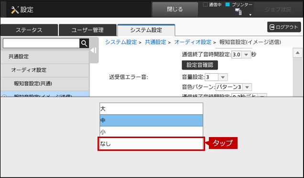Click the 設定音確認 button
The height and width of the screenshot is (178, 304).
[200, 65]
